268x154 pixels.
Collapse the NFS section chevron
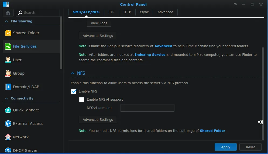[73, 73]
